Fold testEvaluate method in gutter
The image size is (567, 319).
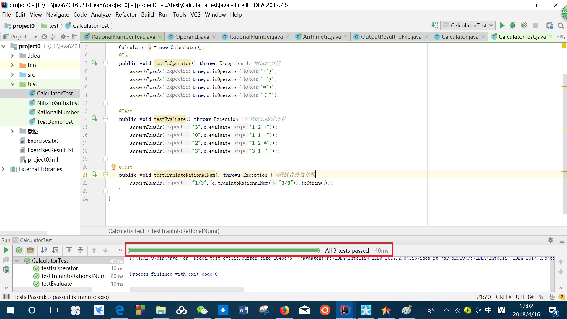tap(105, 119)
